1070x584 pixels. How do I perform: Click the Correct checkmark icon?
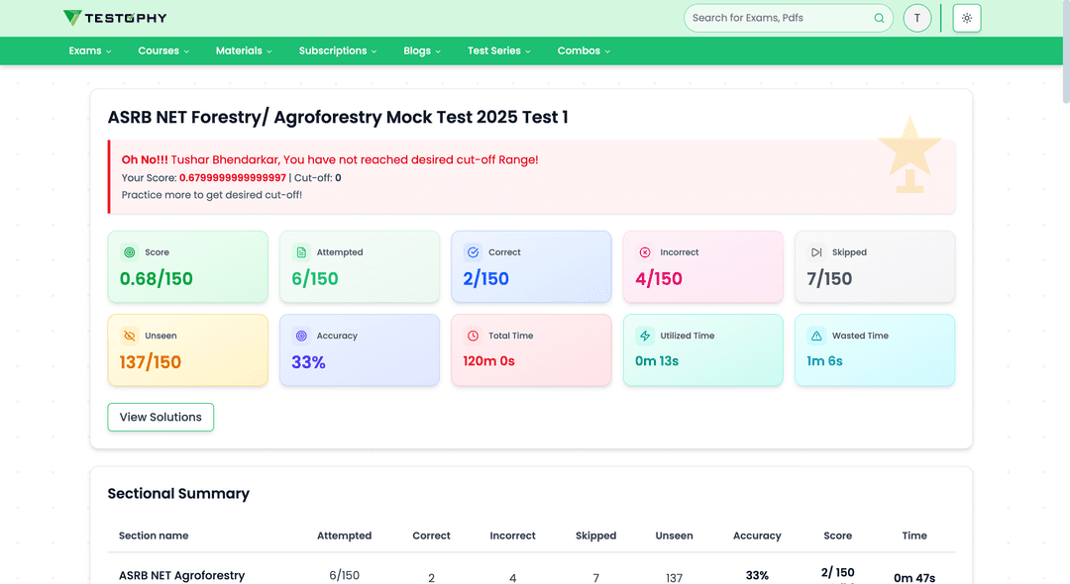[x=473, y=252]
